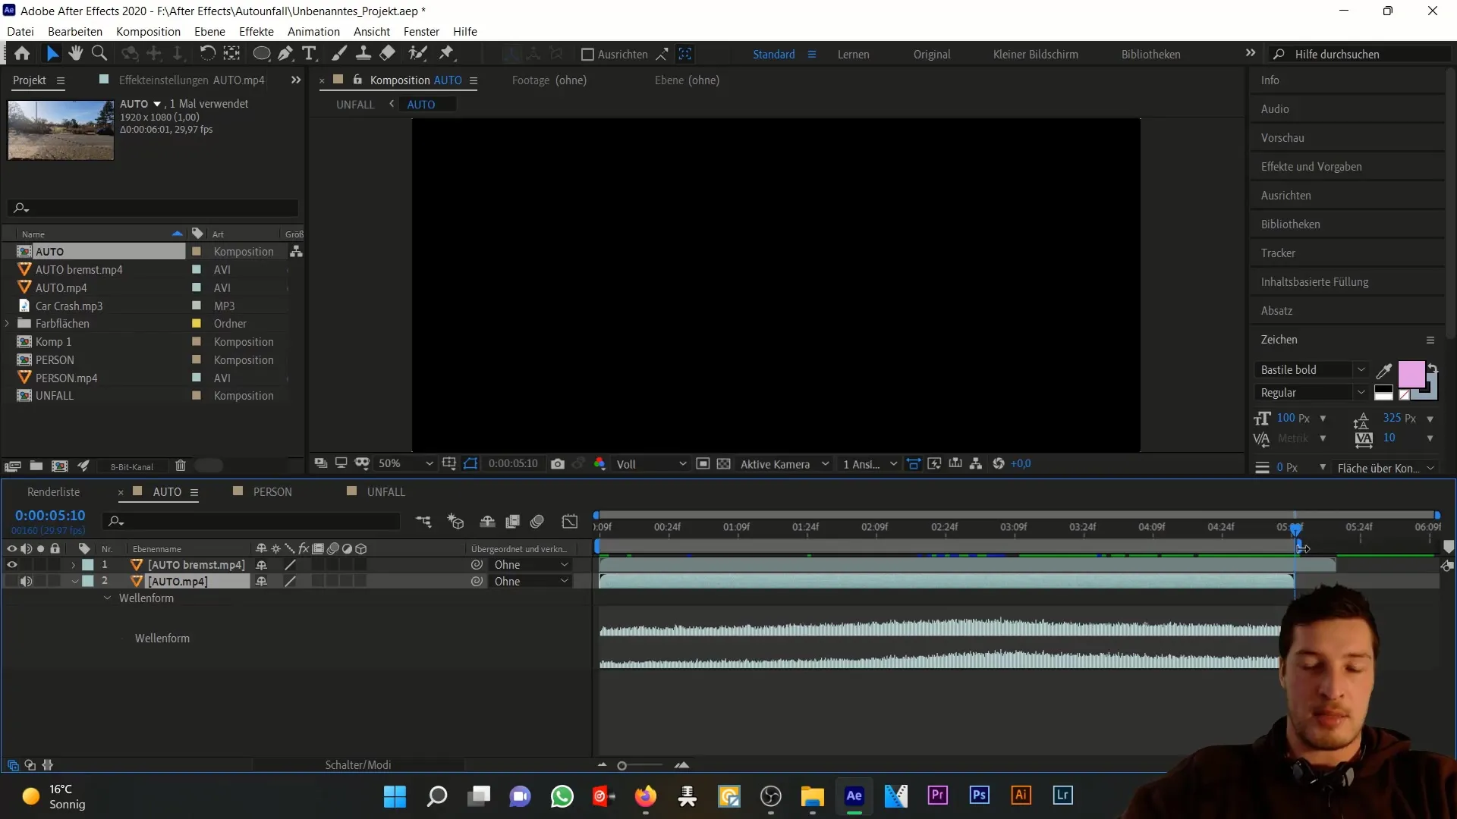Select the Hand tool

coord(75,54)
